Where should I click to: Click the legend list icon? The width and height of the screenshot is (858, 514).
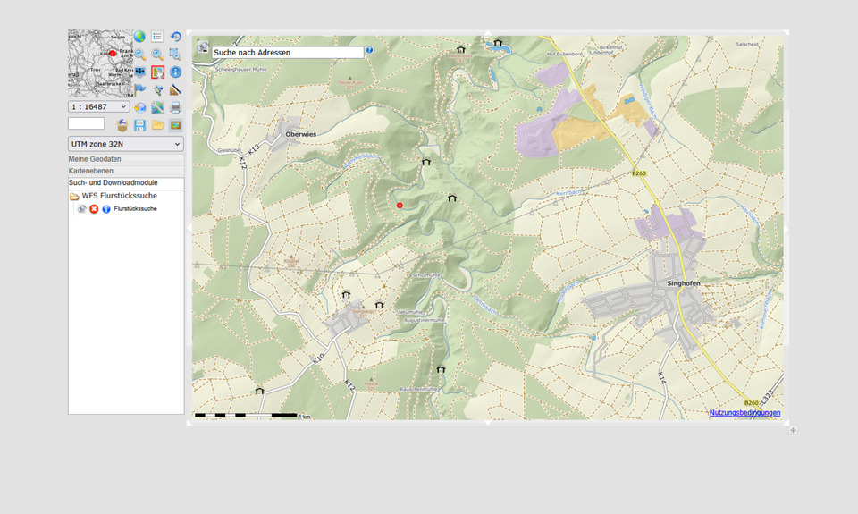pyautogui.click(x=157, y=37)
